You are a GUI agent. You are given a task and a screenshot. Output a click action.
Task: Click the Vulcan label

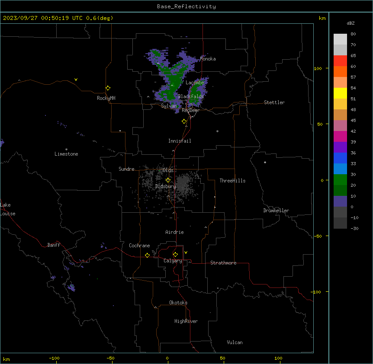tap(235, 342)
